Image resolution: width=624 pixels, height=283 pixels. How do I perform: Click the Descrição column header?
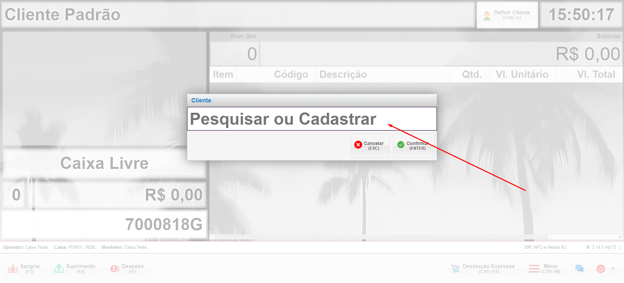click(x=343, y=74)
